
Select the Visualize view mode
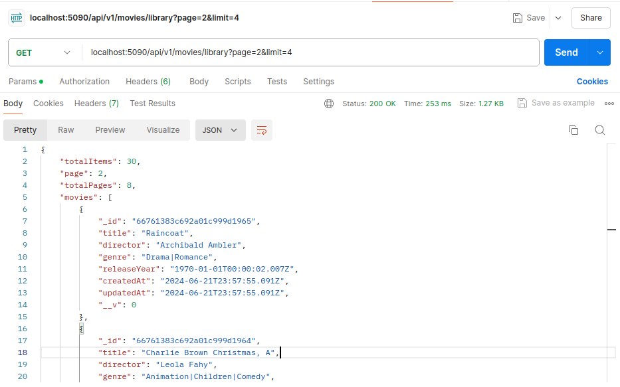point(163,130)
